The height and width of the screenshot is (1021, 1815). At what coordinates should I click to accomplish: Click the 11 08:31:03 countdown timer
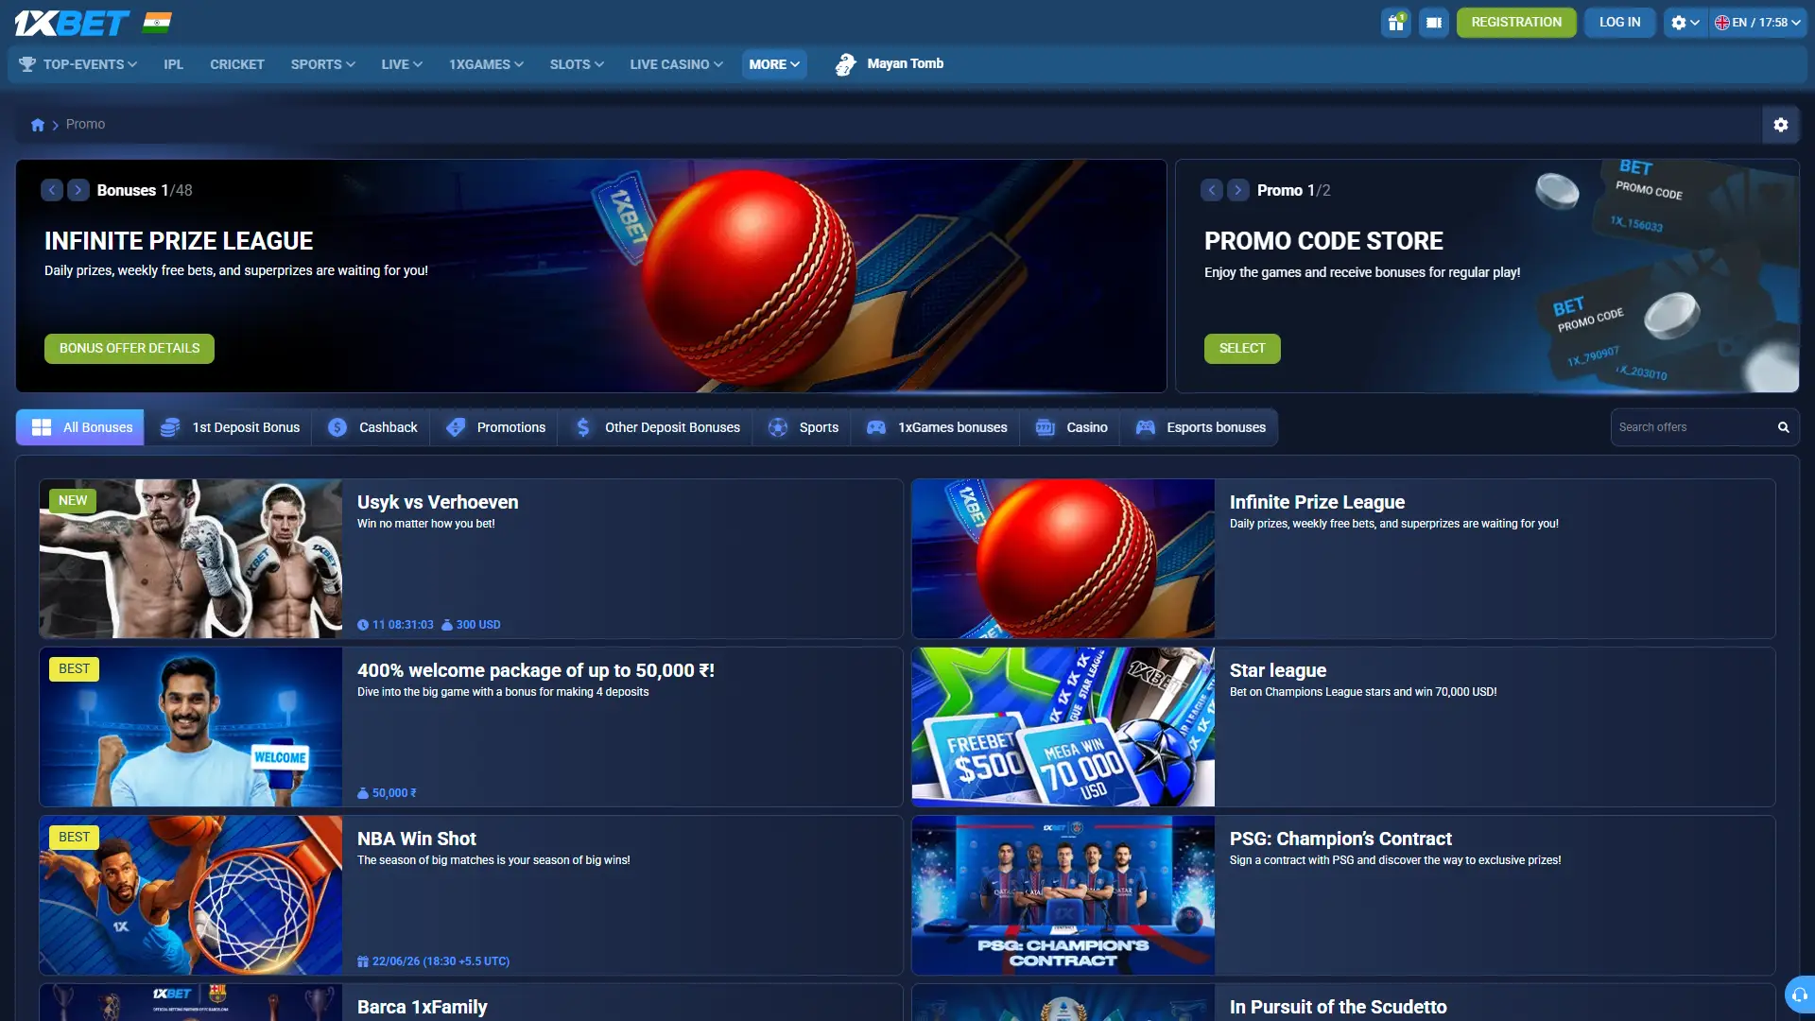(x=395, y=625)
